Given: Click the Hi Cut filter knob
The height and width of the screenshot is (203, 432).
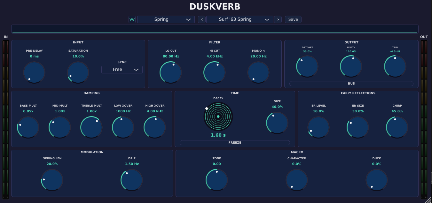Looking at the screenshot, I should click(x=215, y=72).
